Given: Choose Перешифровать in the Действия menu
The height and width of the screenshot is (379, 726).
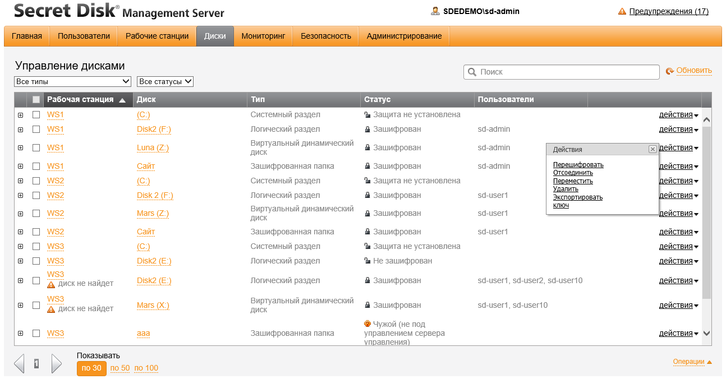Looking at the screenshot, I should click(x=578, y=165).
